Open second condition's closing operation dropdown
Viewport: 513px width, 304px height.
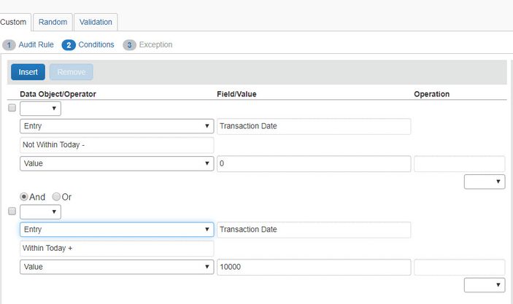pos(485,285)
